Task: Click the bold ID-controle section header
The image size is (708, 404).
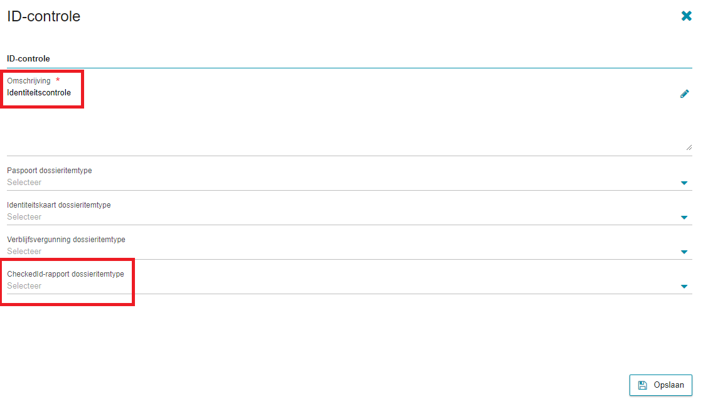Action: click(28, 59)
